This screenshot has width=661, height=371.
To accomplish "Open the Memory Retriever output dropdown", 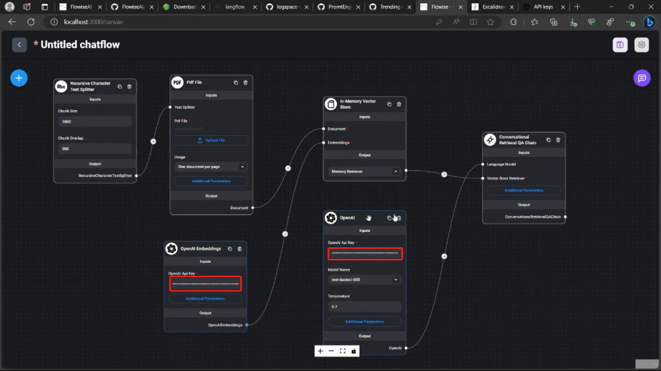I will coord(365,171).
